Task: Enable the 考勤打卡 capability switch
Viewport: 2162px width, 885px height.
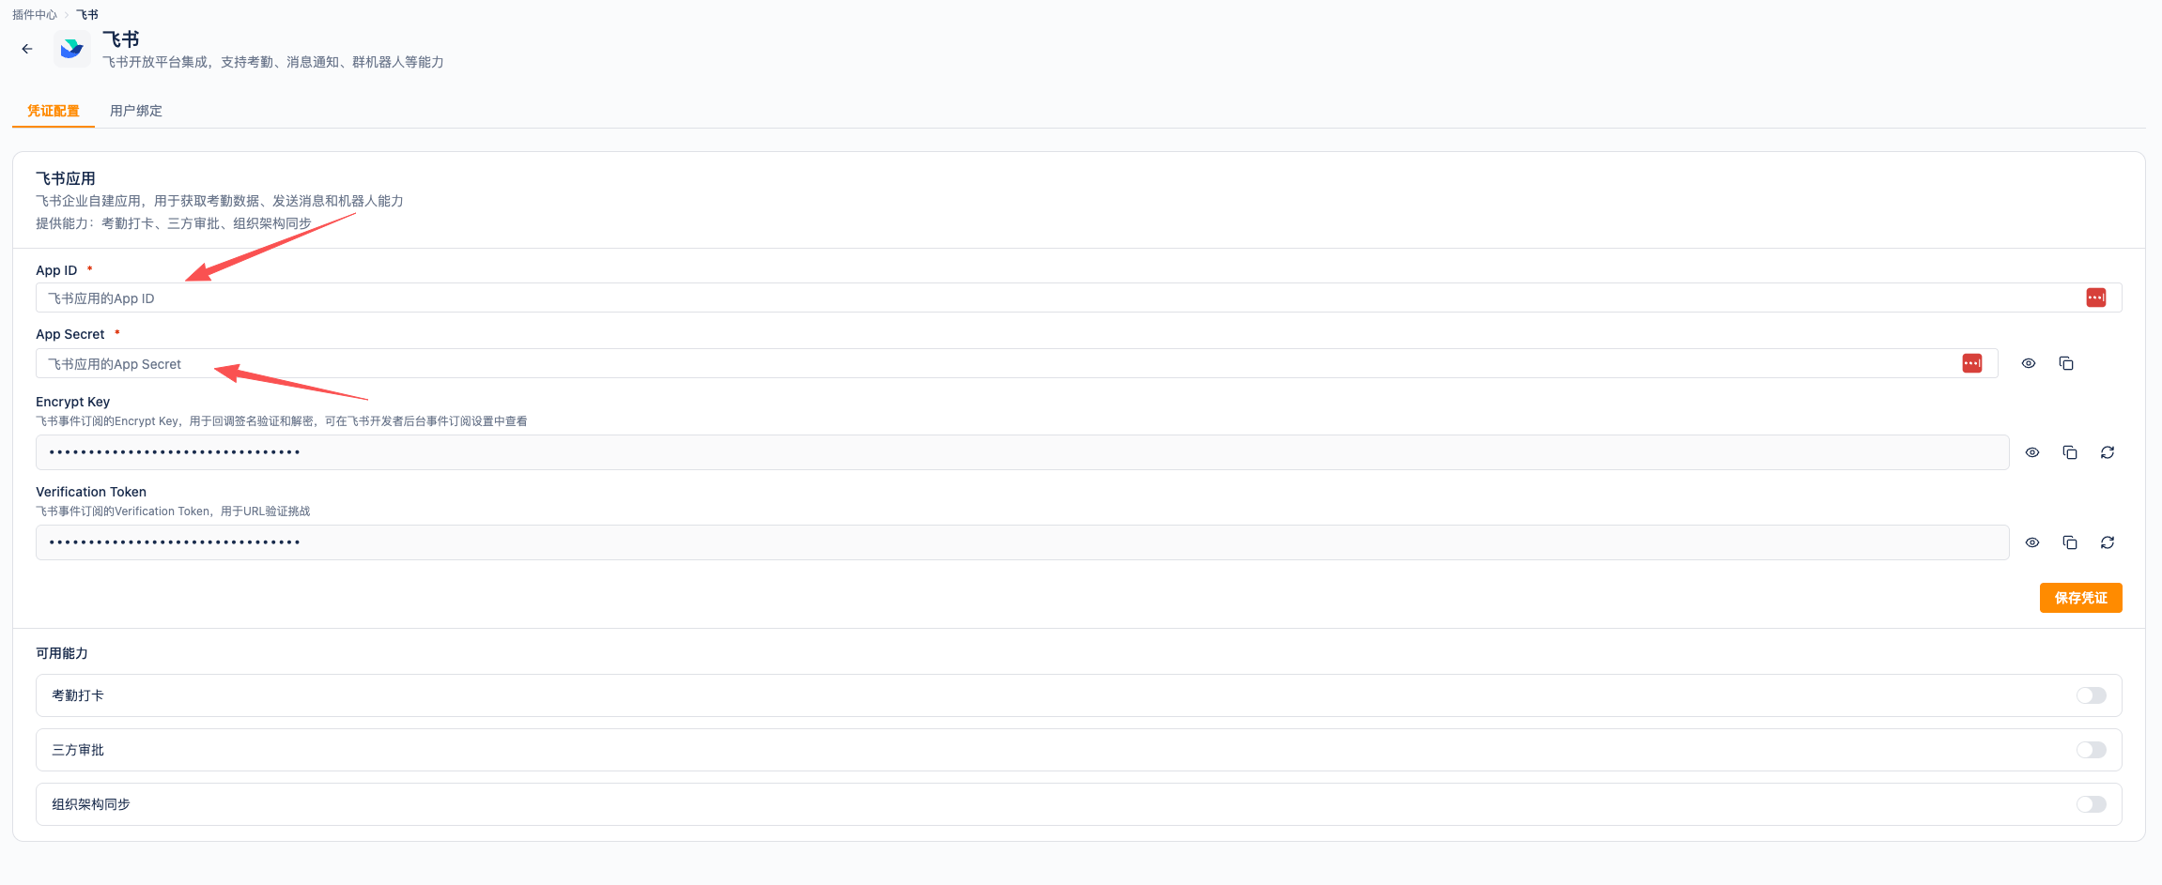Action: click(x=2092, y=695)
